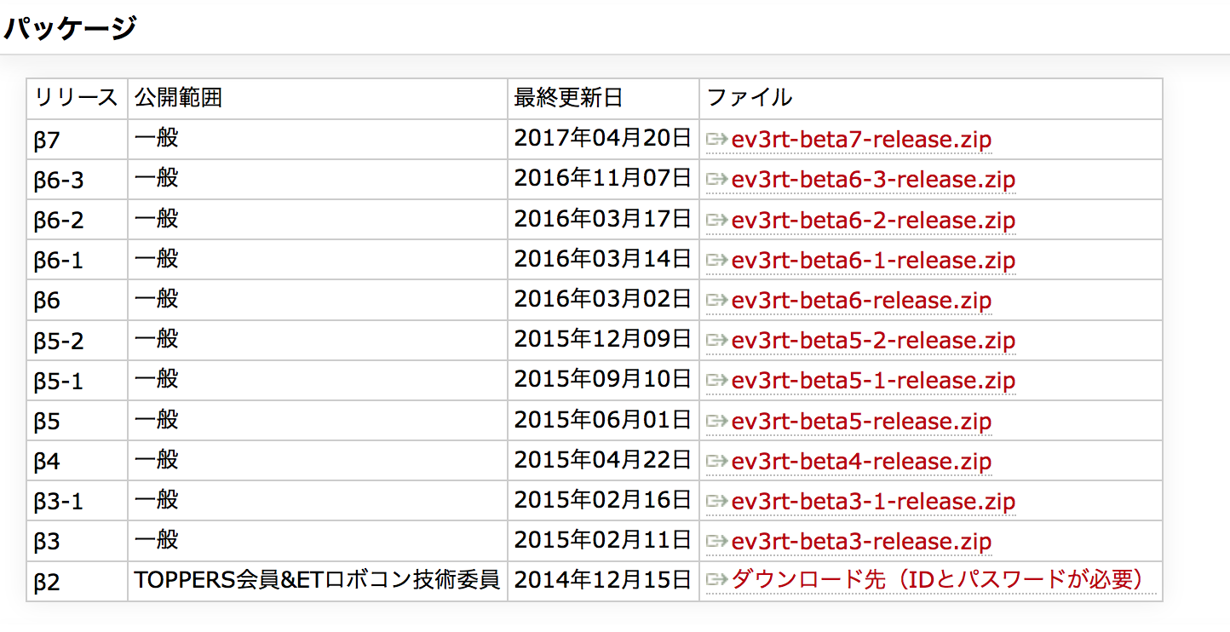Download the ev3rt-beta7-release.zip file
This screenshot has height=632, width=1230.
point(860,139)
